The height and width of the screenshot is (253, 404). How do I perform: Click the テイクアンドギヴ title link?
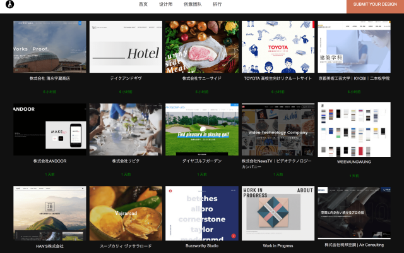pos(126,78)
